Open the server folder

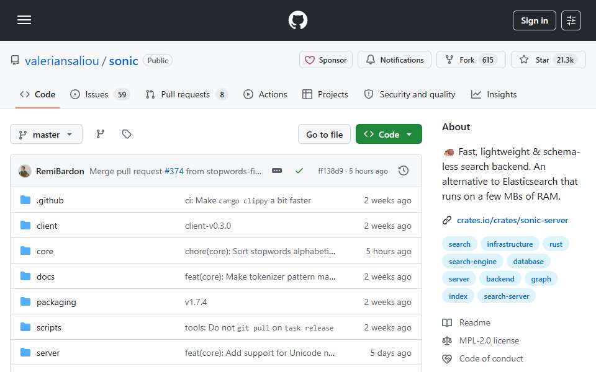tap(48, 353)
